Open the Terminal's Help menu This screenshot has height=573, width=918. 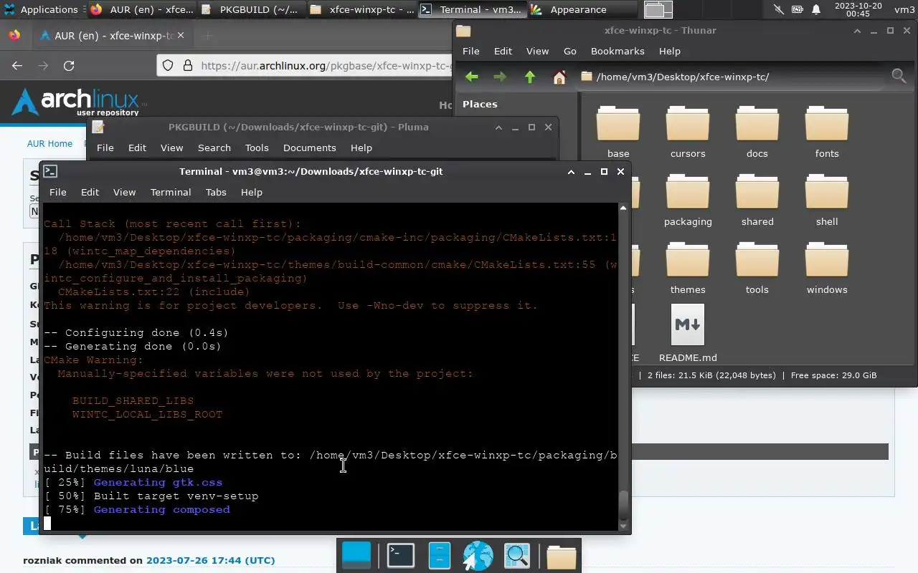[252, 192]
